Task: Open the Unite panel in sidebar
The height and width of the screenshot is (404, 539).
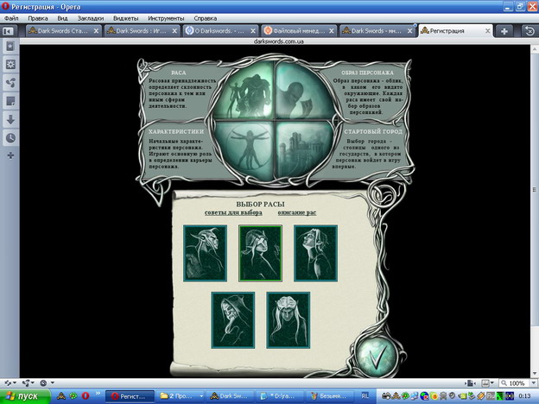Action: [10, 83]
